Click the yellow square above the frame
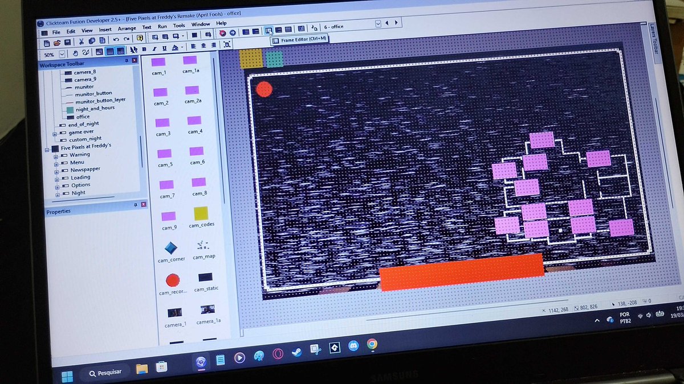684x384 pixels. 250,58
